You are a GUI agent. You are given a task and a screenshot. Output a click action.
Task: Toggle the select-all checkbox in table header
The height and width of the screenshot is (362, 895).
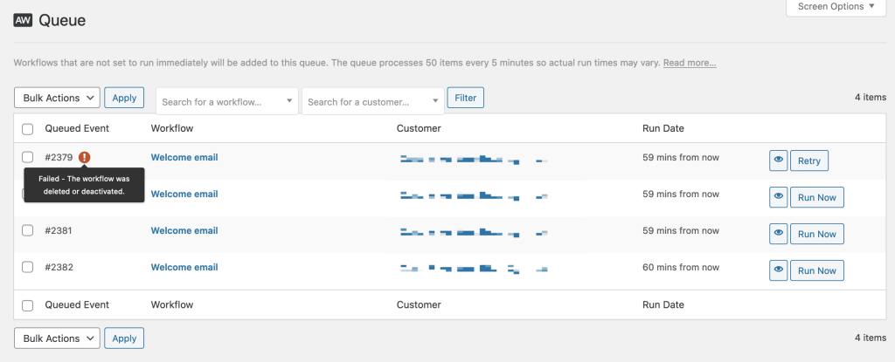click(x=28, y=129)
